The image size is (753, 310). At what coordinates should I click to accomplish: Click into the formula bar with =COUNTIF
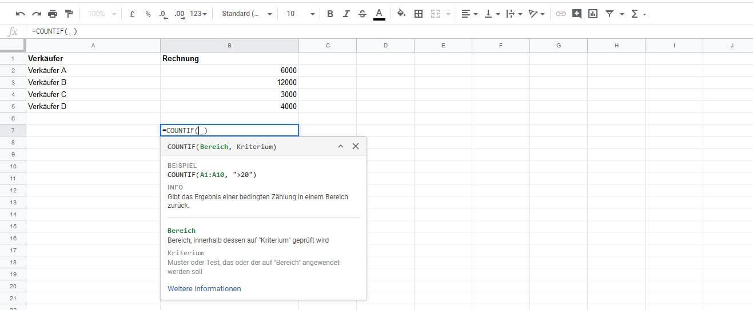(x=389, y=31)
